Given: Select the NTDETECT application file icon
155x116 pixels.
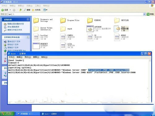Looking at the screenshot, I should [36, 46].
